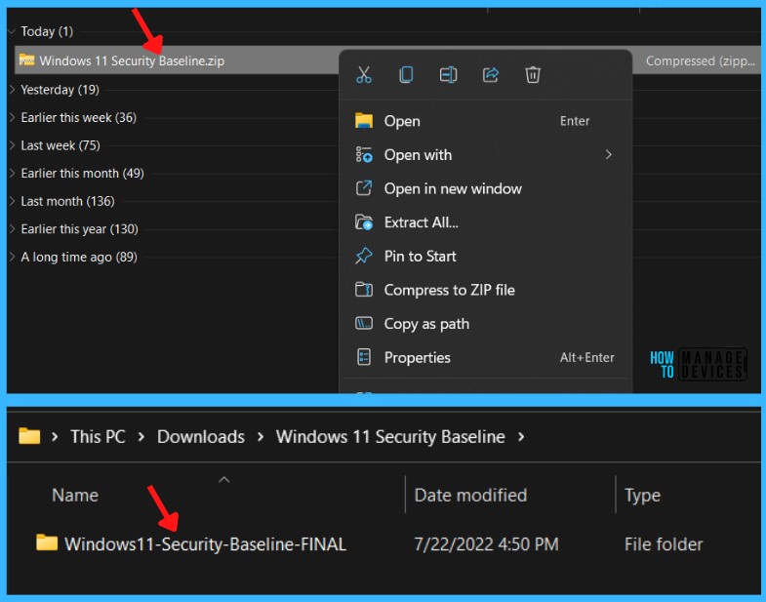The height and width of the screenshot is (602, 766).
Task: Expand the A long time ago (89) group
Action: 12,257
